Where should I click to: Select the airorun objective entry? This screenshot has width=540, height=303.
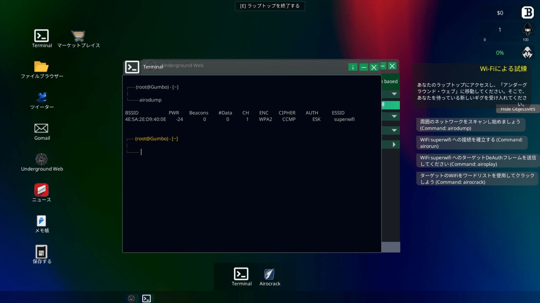[471, 143]
